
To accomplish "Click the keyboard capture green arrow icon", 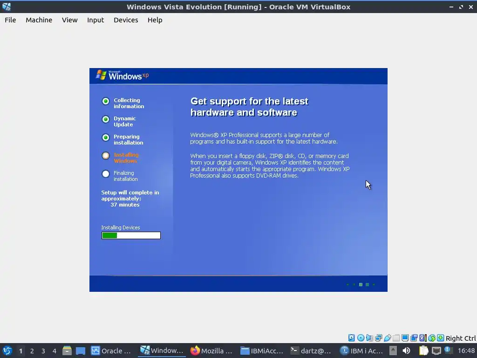I will [441, 337].
